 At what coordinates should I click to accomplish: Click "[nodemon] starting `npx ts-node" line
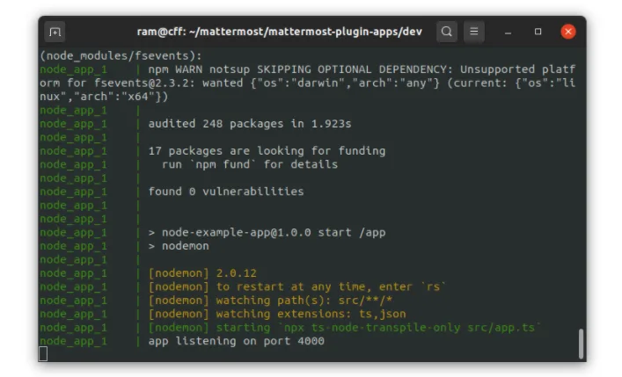[344, 328]
